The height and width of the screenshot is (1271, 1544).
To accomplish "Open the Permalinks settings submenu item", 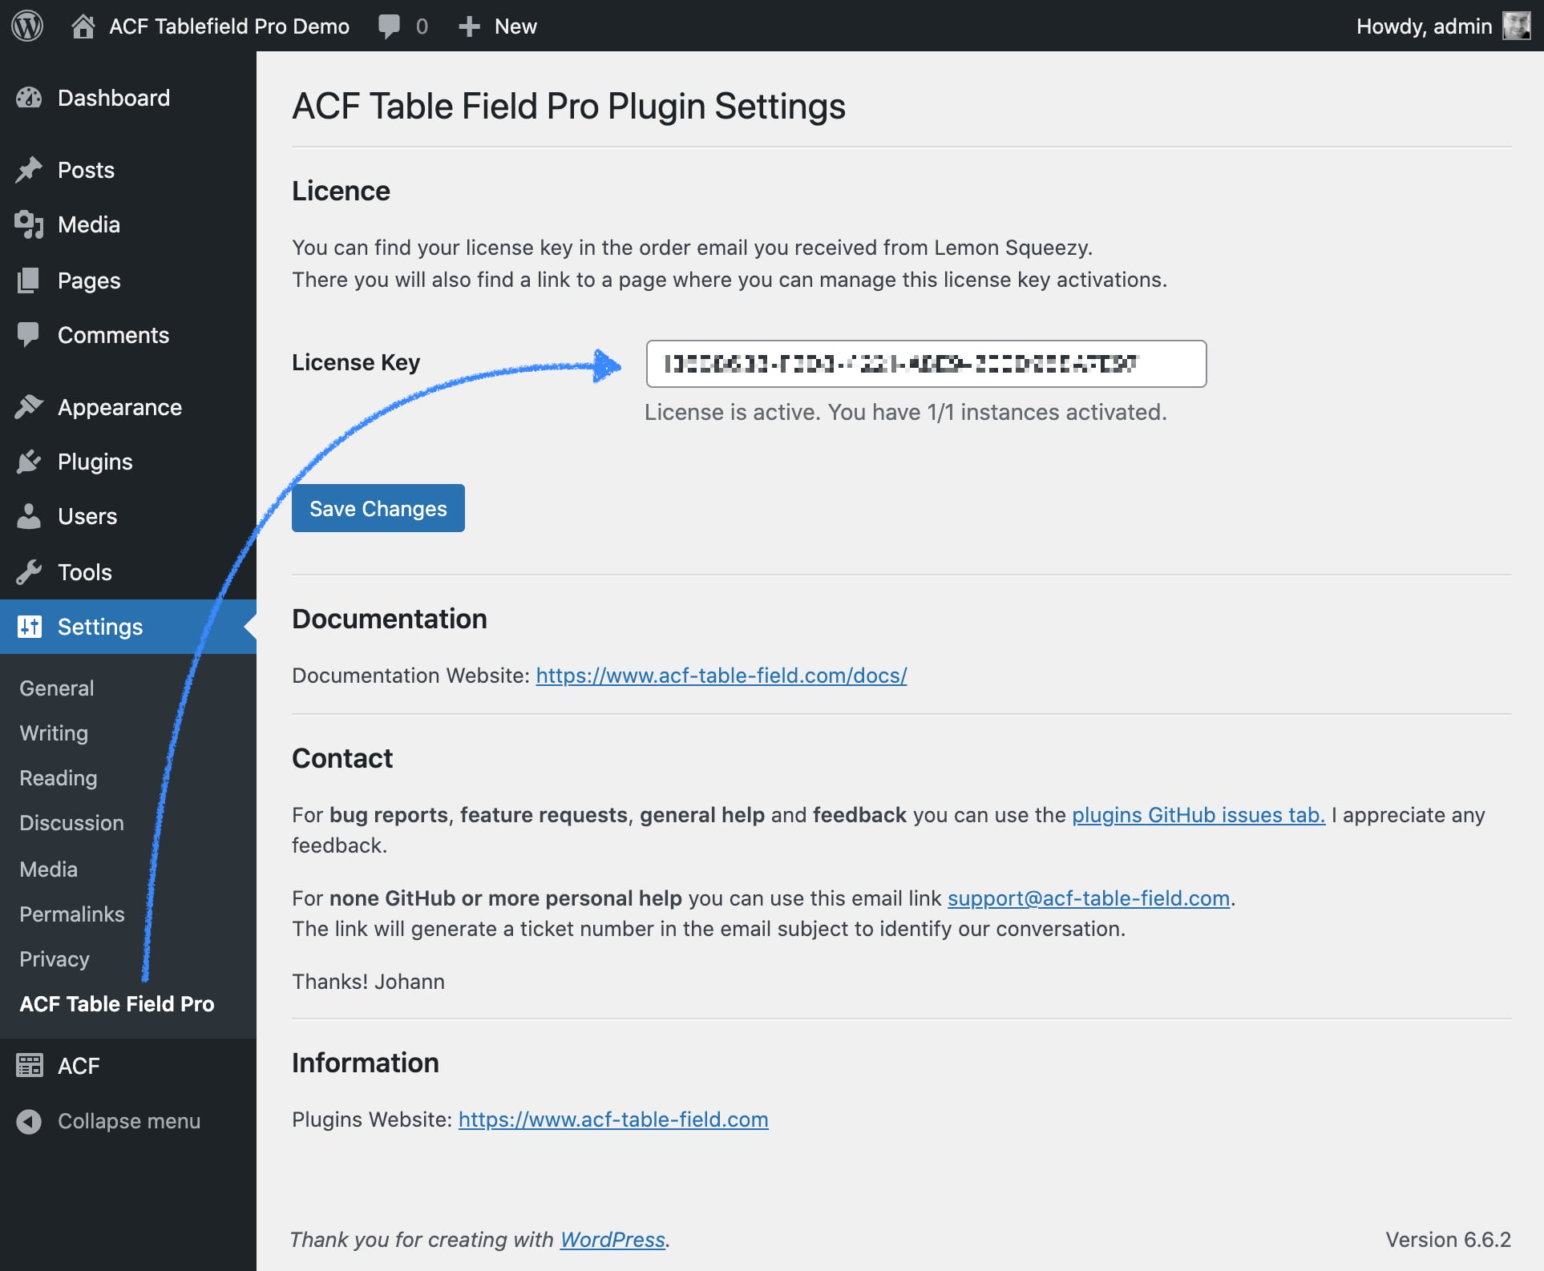I will coord(72,914).
